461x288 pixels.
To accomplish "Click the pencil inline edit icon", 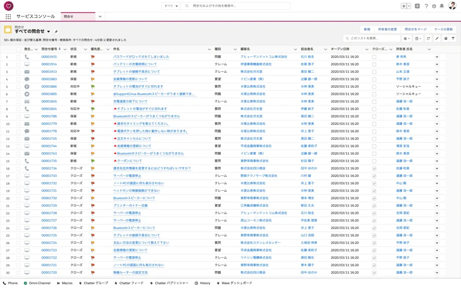I will point(437,39).
